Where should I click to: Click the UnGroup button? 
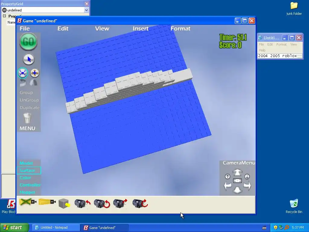[x=29, y=100]
